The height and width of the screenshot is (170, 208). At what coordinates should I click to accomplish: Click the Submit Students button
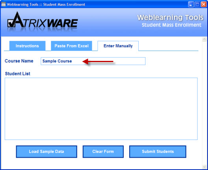pyautogui.click(x=158, y=151)
